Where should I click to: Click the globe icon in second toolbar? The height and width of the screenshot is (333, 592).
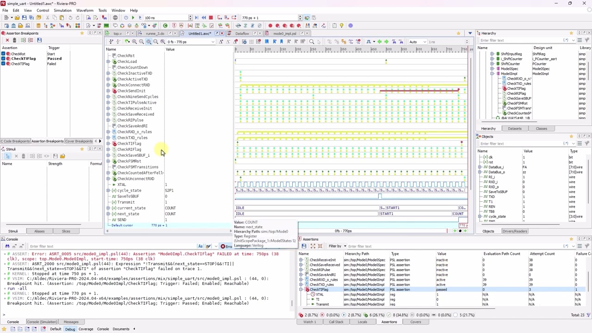tap(350, 25)
